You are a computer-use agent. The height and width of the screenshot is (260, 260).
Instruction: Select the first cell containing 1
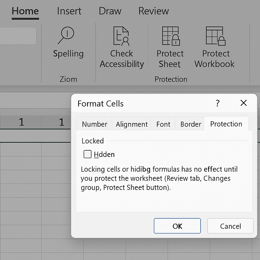pos(21,122)
